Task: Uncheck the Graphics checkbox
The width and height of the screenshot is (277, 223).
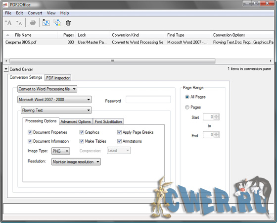Action: 82,132
